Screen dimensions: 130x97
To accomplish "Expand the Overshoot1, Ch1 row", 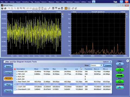I will 17,89.
